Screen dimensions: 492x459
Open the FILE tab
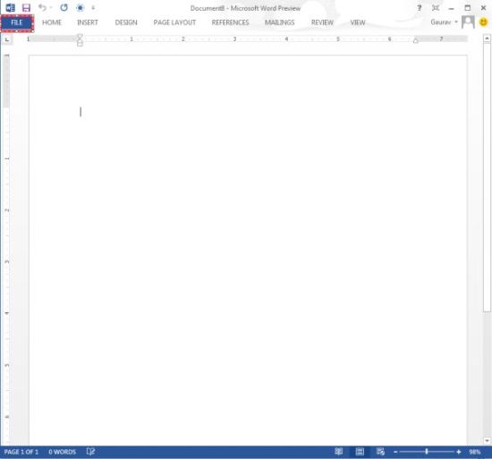pyautogui.click(x=17, y=22)
